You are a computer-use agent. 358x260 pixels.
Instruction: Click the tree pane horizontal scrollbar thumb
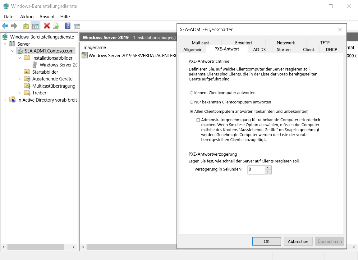[x=35, y=247]
